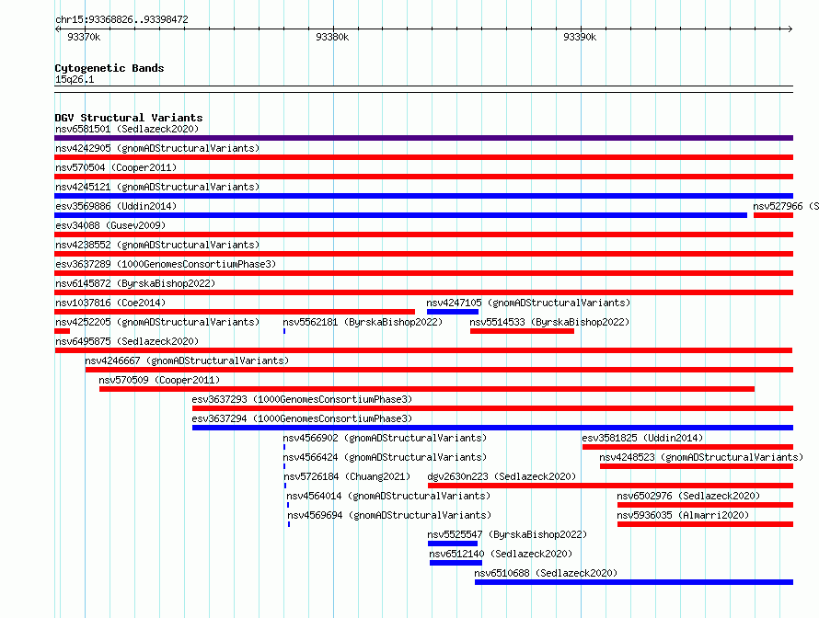Open the nsv6512140 (Sedlazeck2020) label
Image resolution: width=819 pixels, height=618 pixels.
tap(501, 554)
